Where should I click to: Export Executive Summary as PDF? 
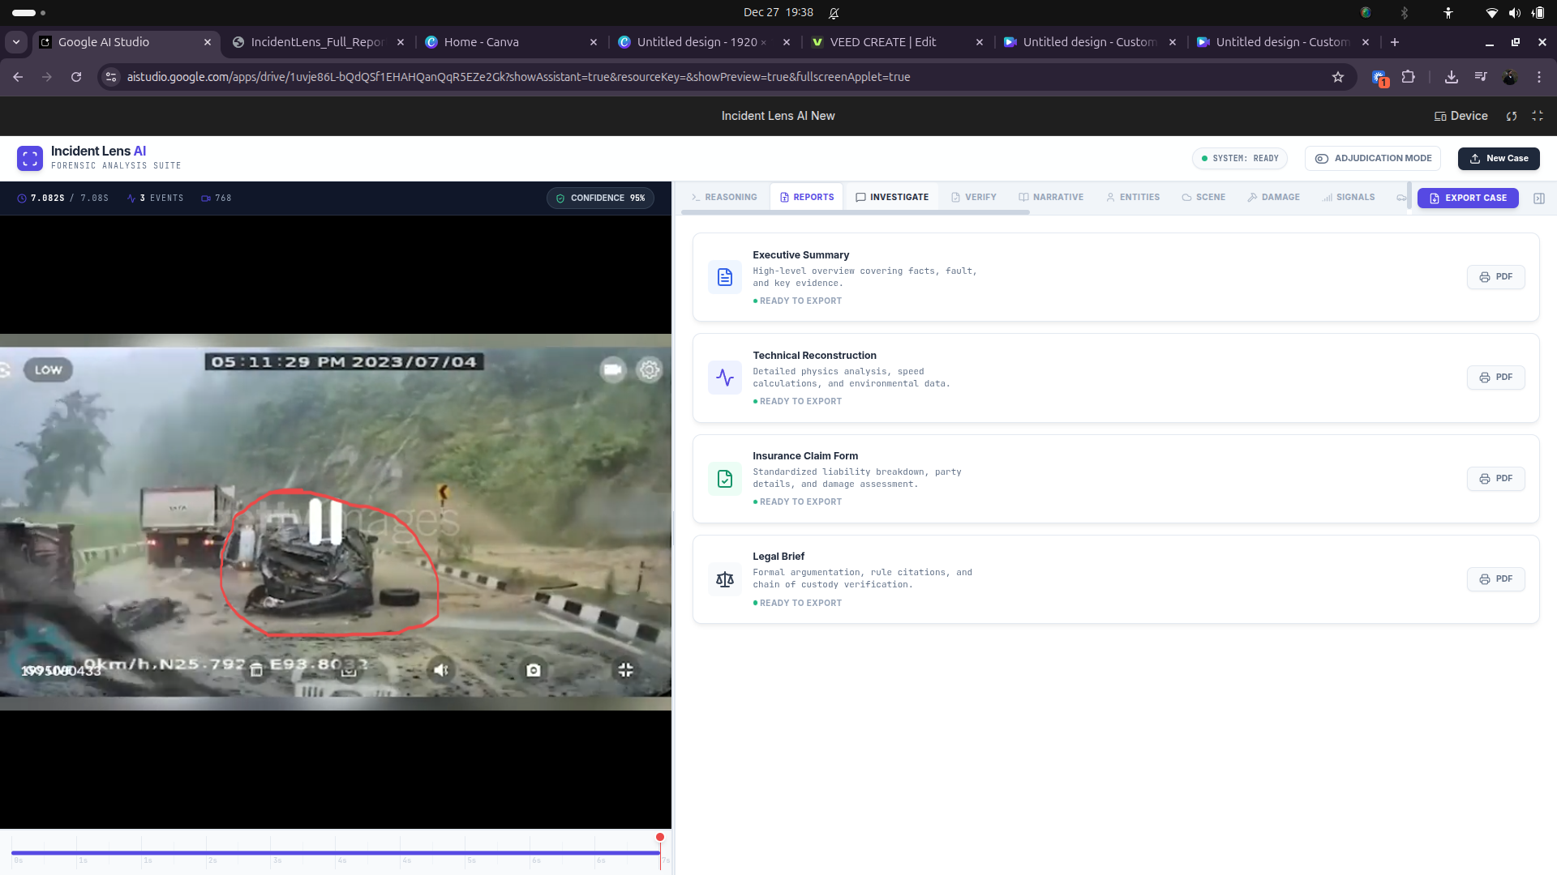(1495, 277)
